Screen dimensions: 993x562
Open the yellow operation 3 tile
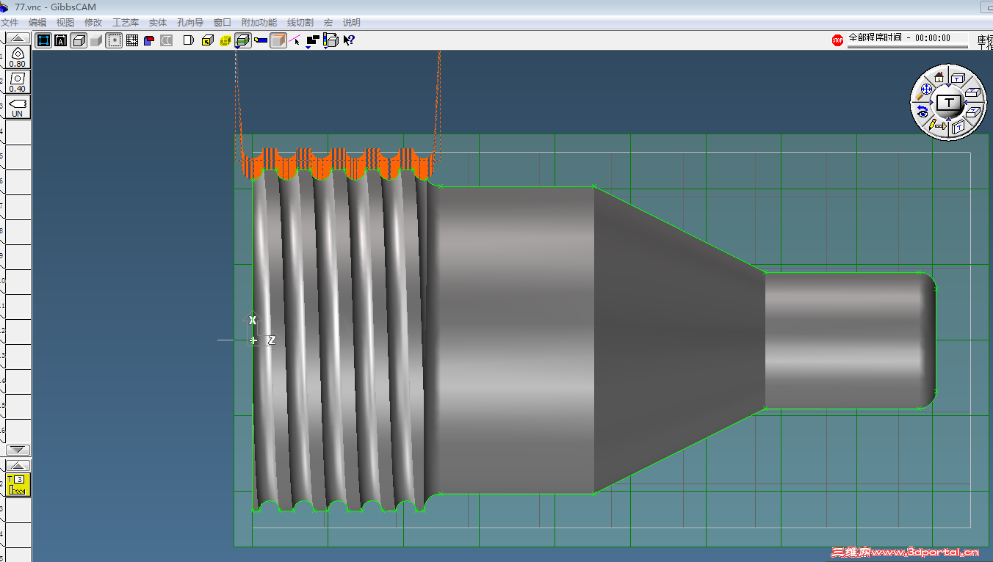18,484
